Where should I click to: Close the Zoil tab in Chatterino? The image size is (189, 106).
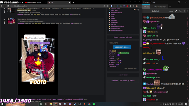[x=148, y=7]
